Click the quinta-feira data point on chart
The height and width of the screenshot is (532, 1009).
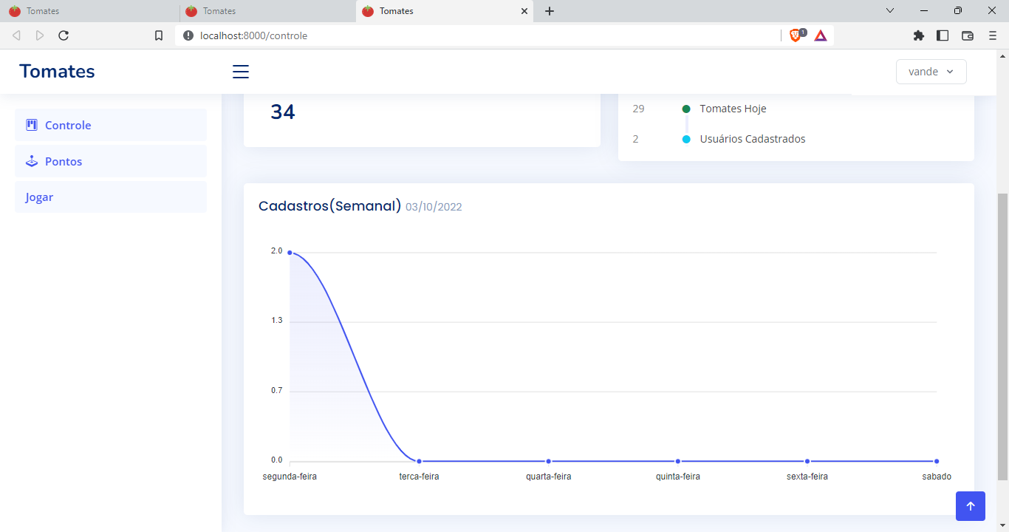678,461
